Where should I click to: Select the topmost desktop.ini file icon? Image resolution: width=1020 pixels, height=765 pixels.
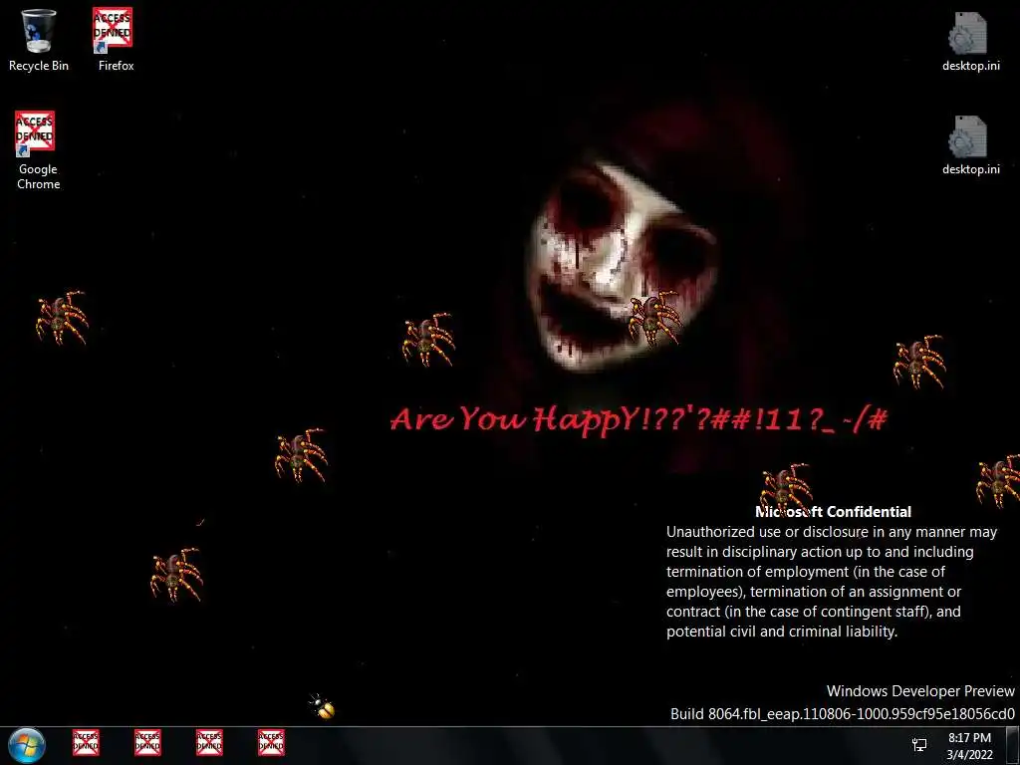pyautogui.click(x=970, y=41)
